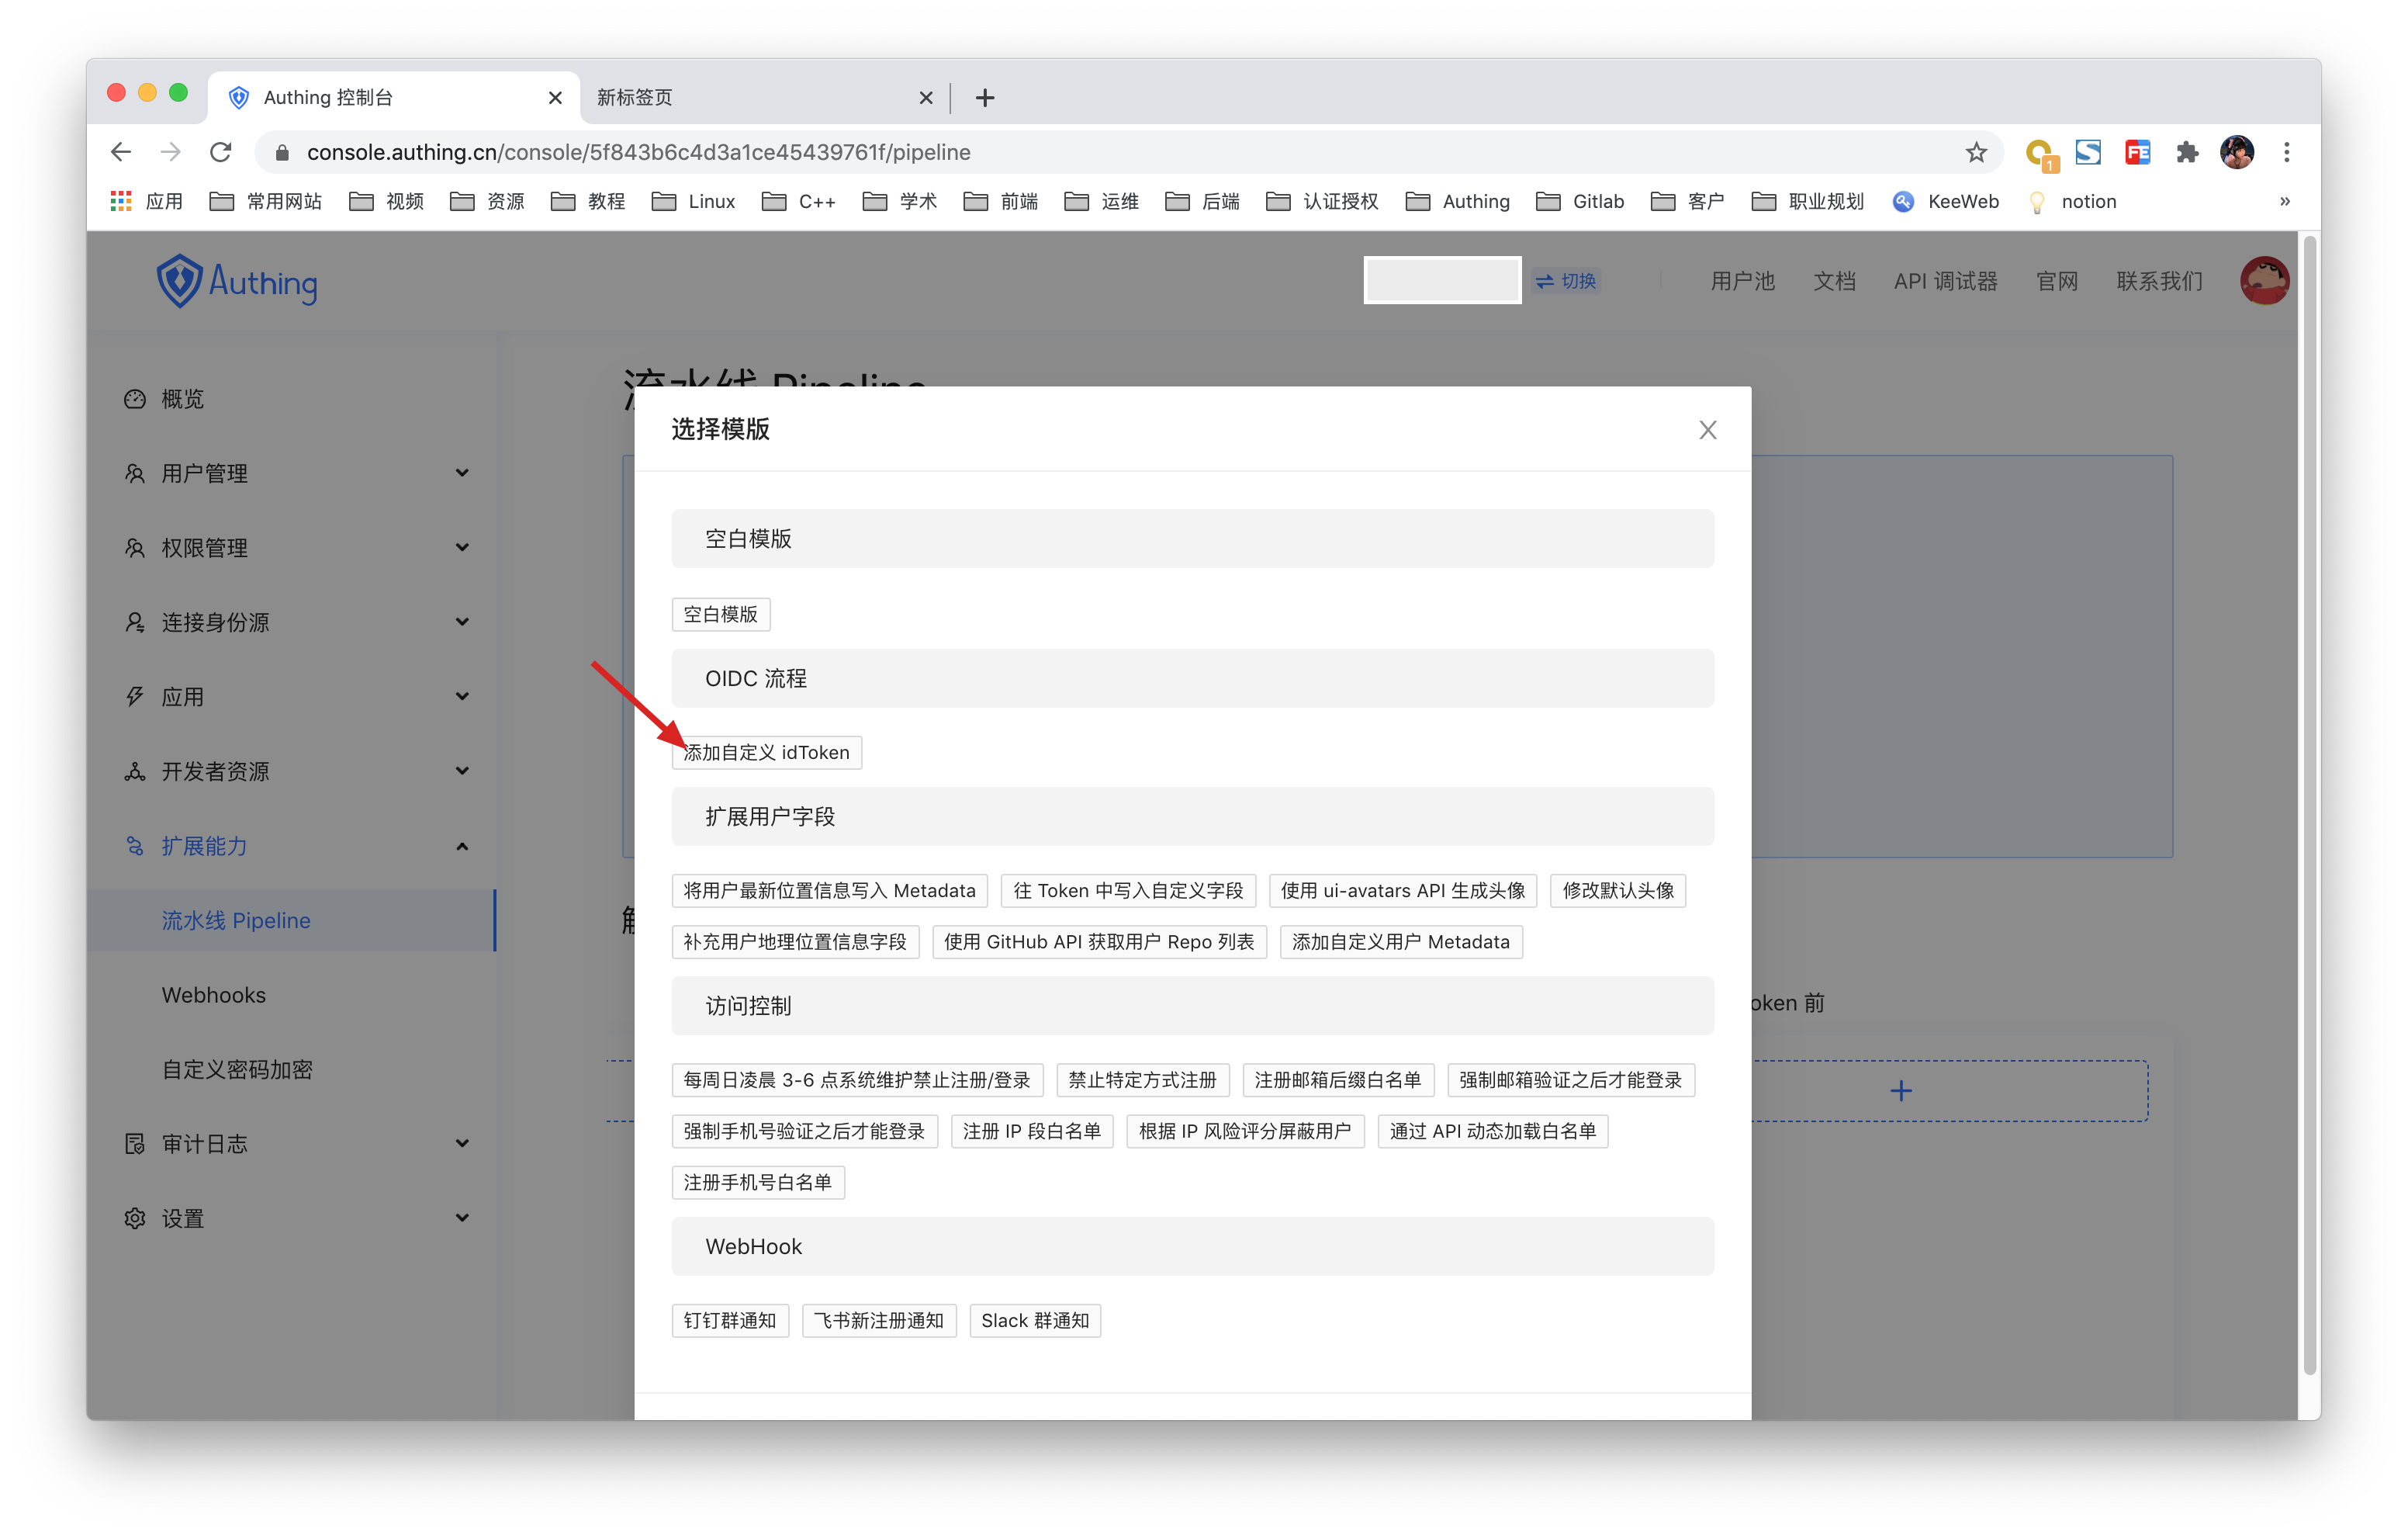Screen dimensions: 2408x1535
Task: Select the 钉钉群通知 template
Action: pos(730,1321)
